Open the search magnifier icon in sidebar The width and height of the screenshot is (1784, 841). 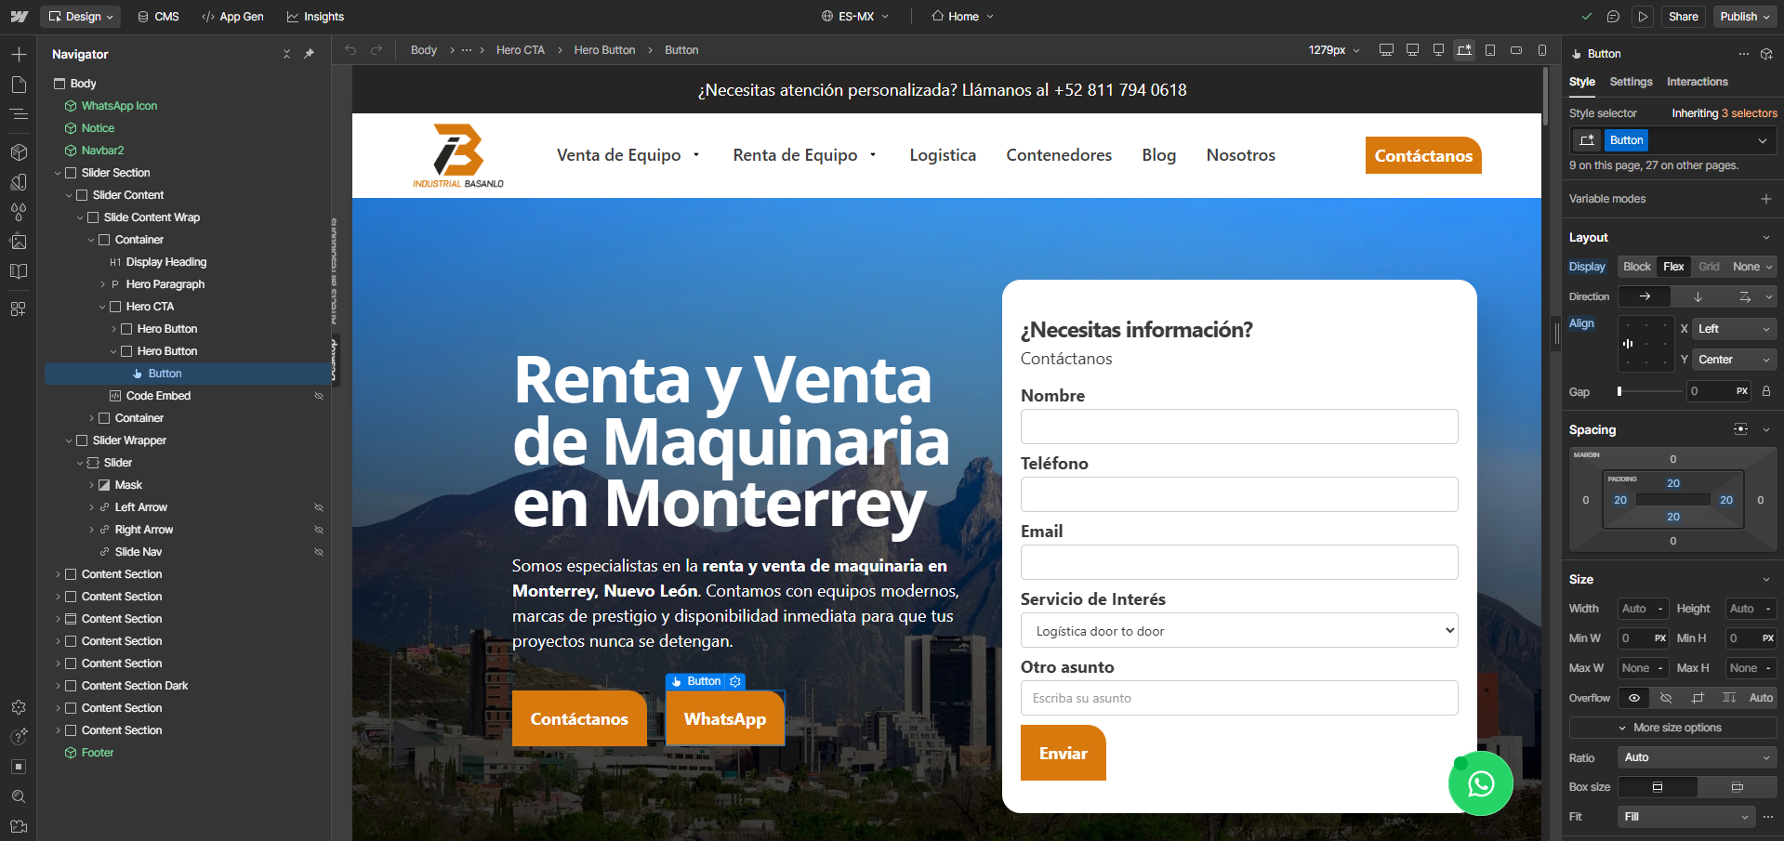pos(19,796)
